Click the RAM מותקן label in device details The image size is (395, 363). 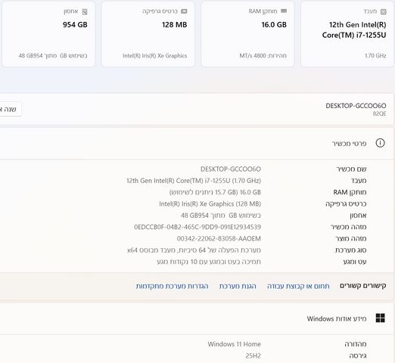[350, 192]
